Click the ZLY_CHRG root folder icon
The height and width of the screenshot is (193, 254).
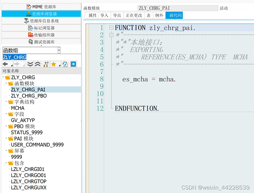click(8, 77)
